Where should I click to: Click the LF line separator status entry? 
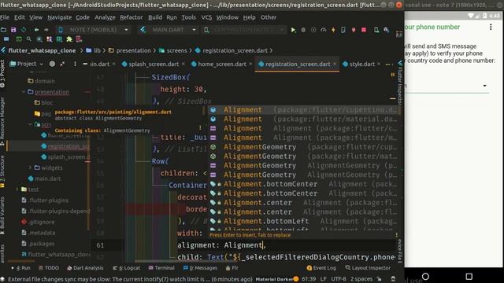[324, 279]
